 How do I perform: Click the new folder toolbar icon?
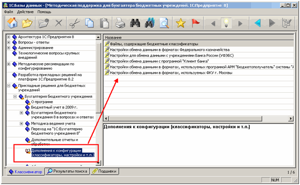pos(43,23)
